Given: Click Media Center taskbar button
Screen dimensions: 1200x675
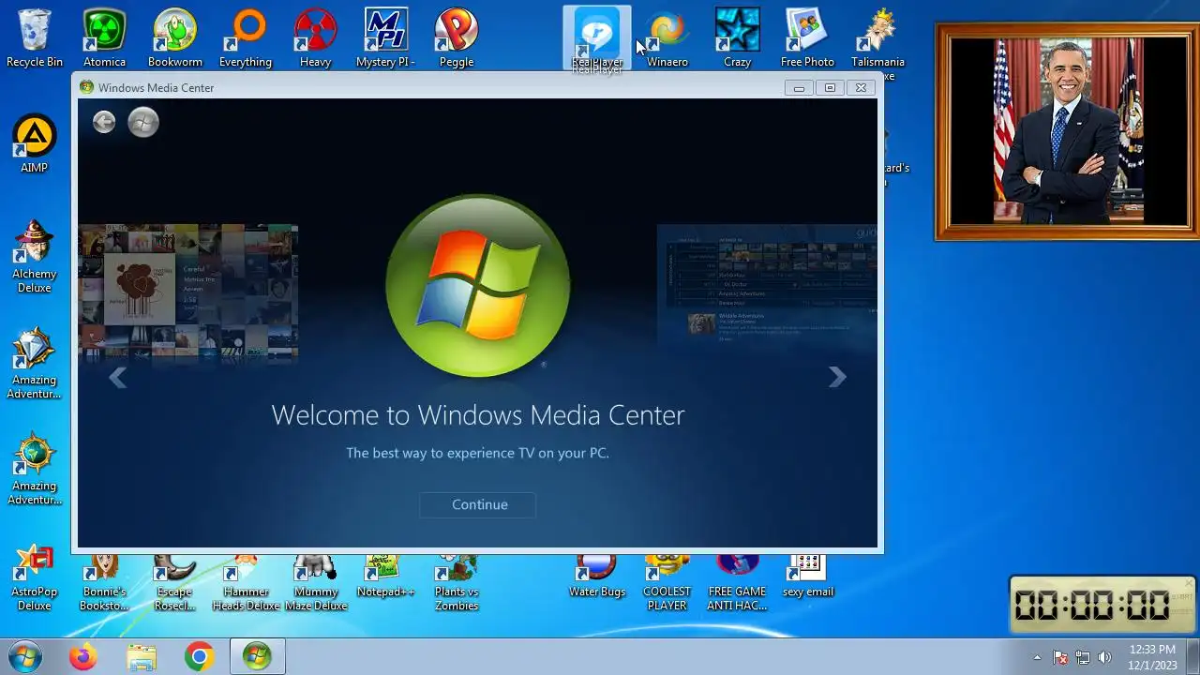Looking at the screenshot, I should [x=257, y=657].
